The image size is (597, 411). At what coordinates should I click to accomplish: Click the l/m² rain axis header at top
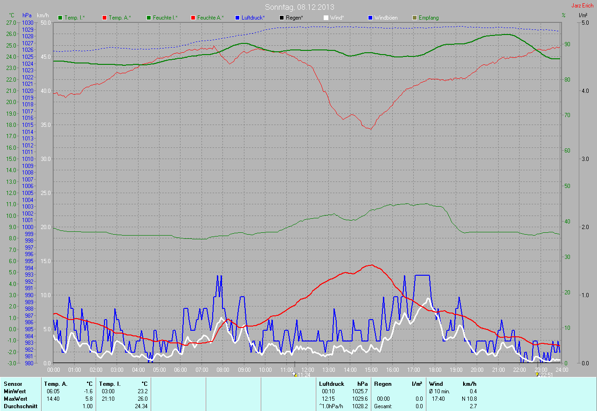tap(583, 15)
